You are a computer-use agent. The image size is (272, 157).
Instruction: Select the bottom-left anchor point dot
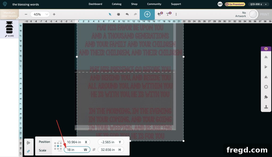pos(55,149)
